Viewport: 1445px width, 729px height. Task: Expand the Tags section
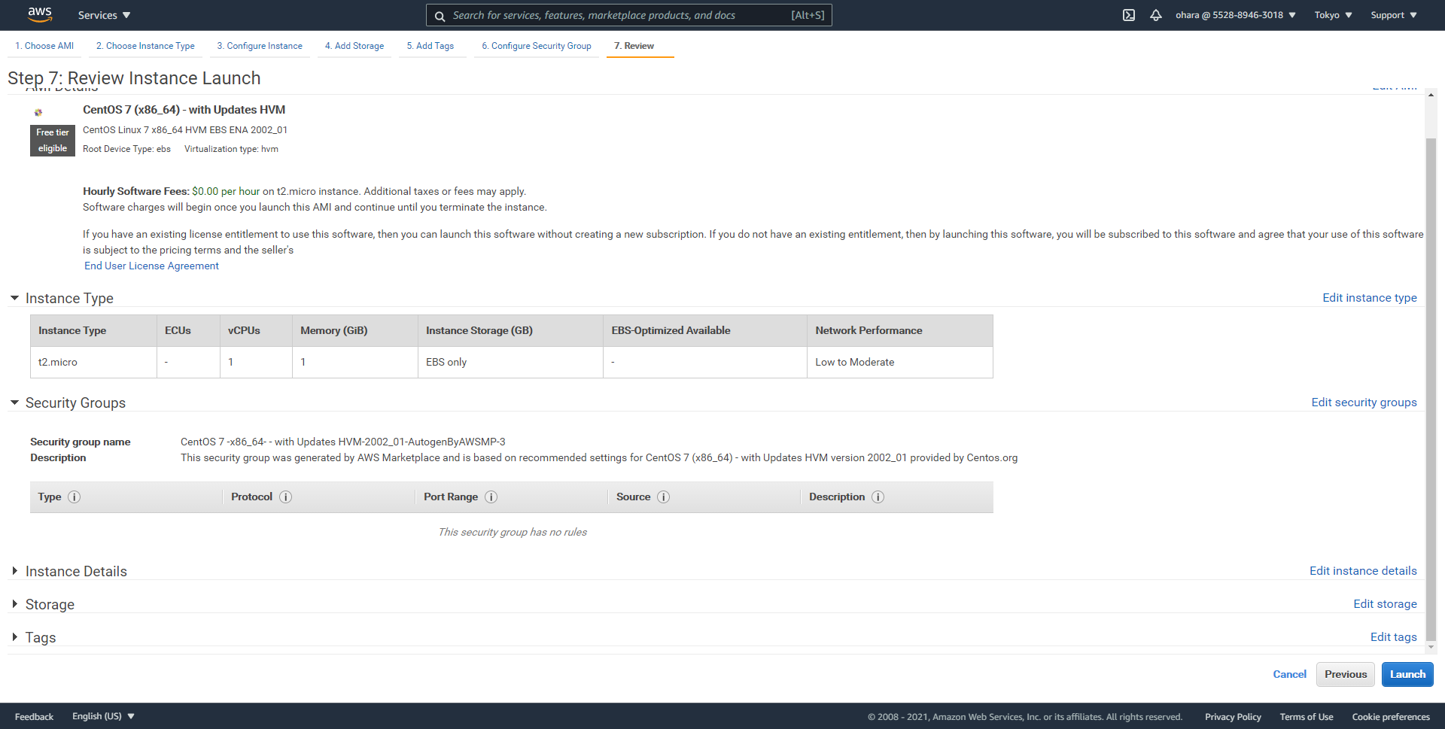(14, 637)
